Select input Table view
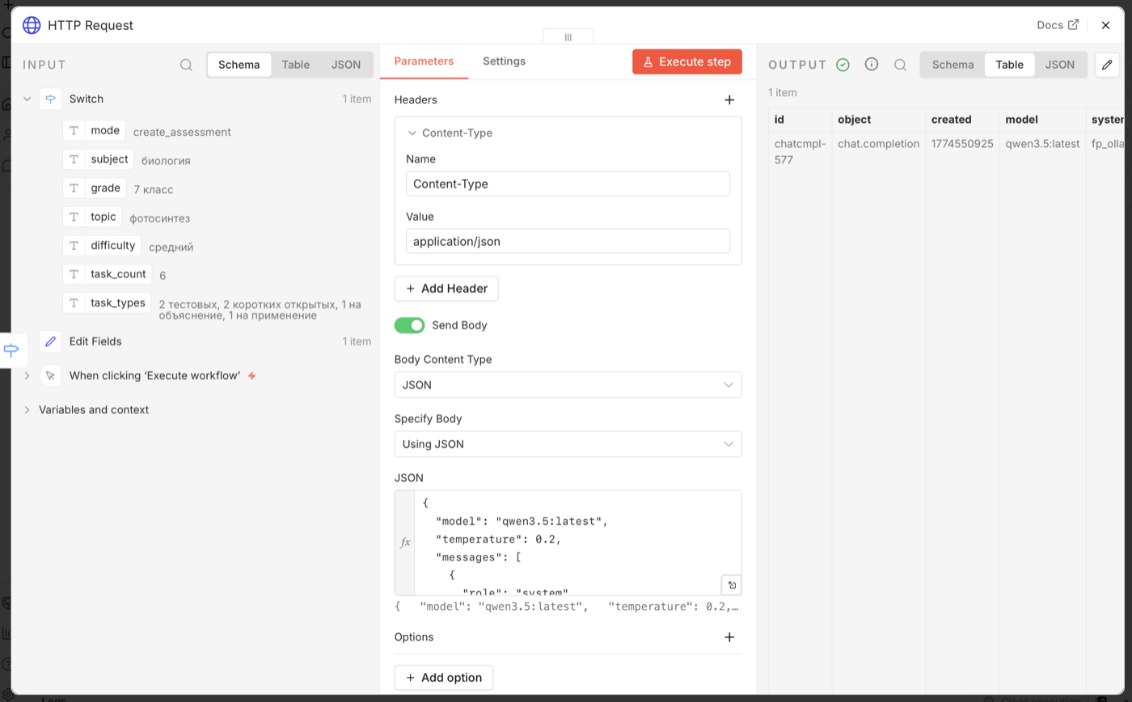Viewport: 1132px width, 702px height. [x=295, y=65]
